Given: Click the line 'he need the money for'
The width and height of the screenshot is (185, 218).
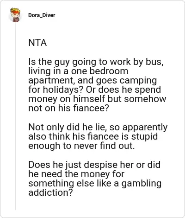Looking at the screenshot, I should coord(76,174).
